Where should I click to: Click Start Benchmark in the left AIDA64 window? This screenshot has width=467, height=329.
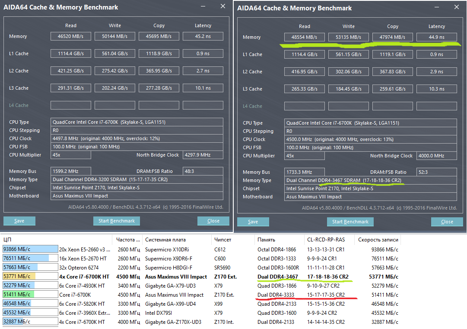tap(117, 221)
